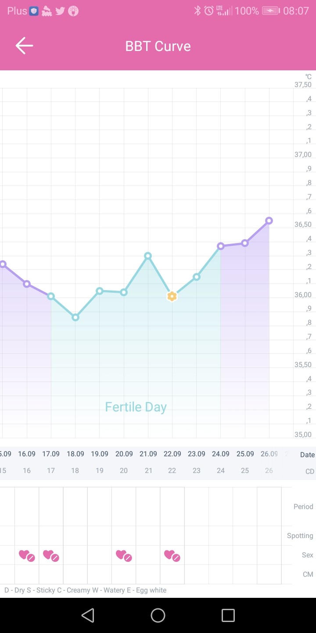Tap the Period cell under 25.09
The height and width of the screenshot is (633, 316).
tap(245, 507)
